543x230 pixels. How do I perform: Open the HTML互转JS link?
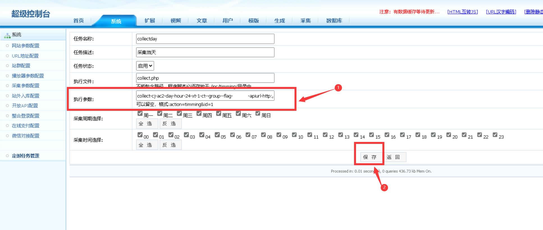462,12
